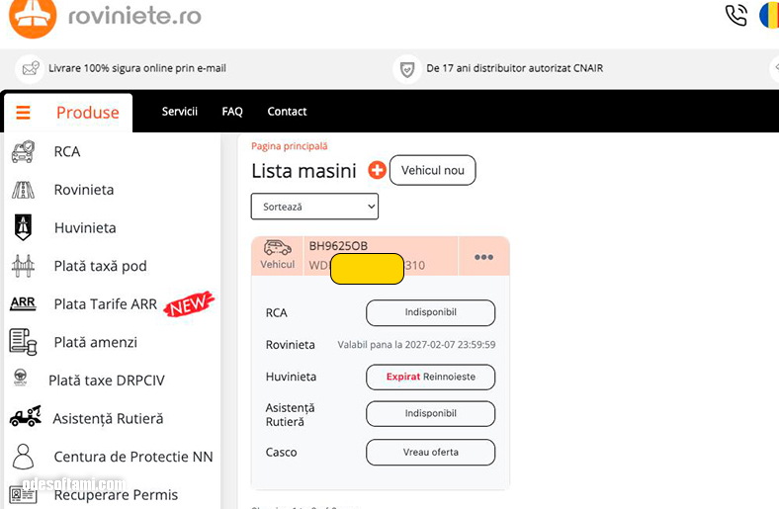
Task: Click the Rovinieta road icon
Action: [x=23, y=190]
